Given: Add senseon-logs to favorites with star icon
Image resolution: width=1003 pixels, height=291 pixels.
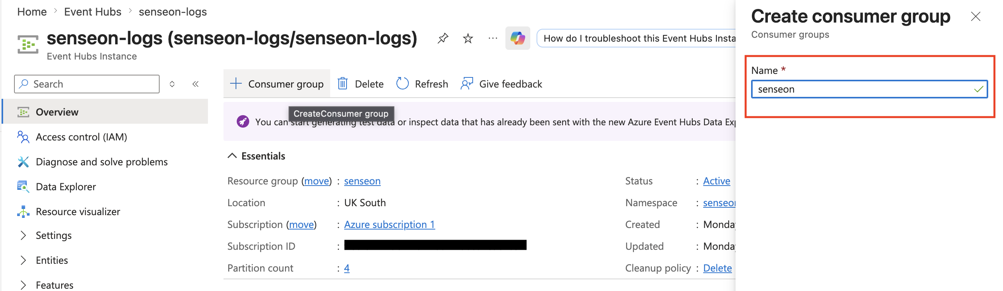Looking at the screenshot, I should point(468,39).
